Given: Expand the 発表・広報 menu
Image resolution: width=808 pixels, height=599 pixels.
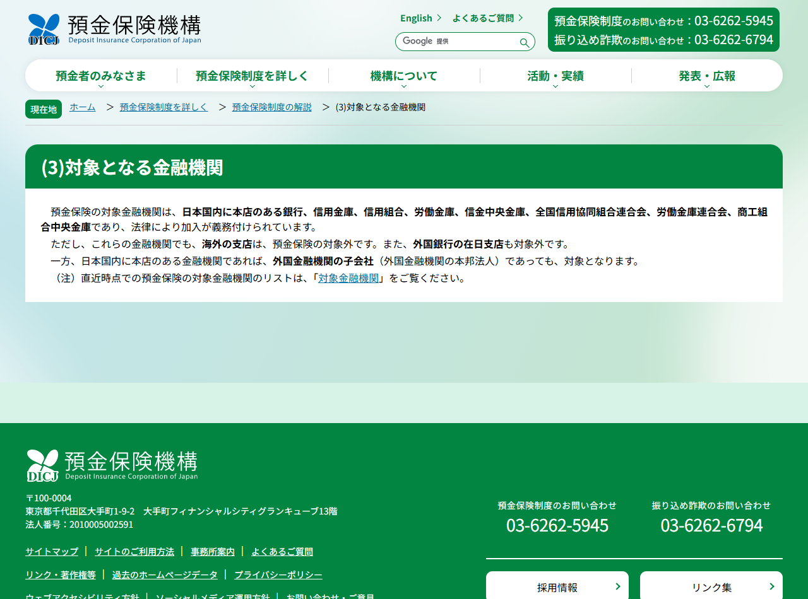Looking at the screenshot, I should pos(707,76).
